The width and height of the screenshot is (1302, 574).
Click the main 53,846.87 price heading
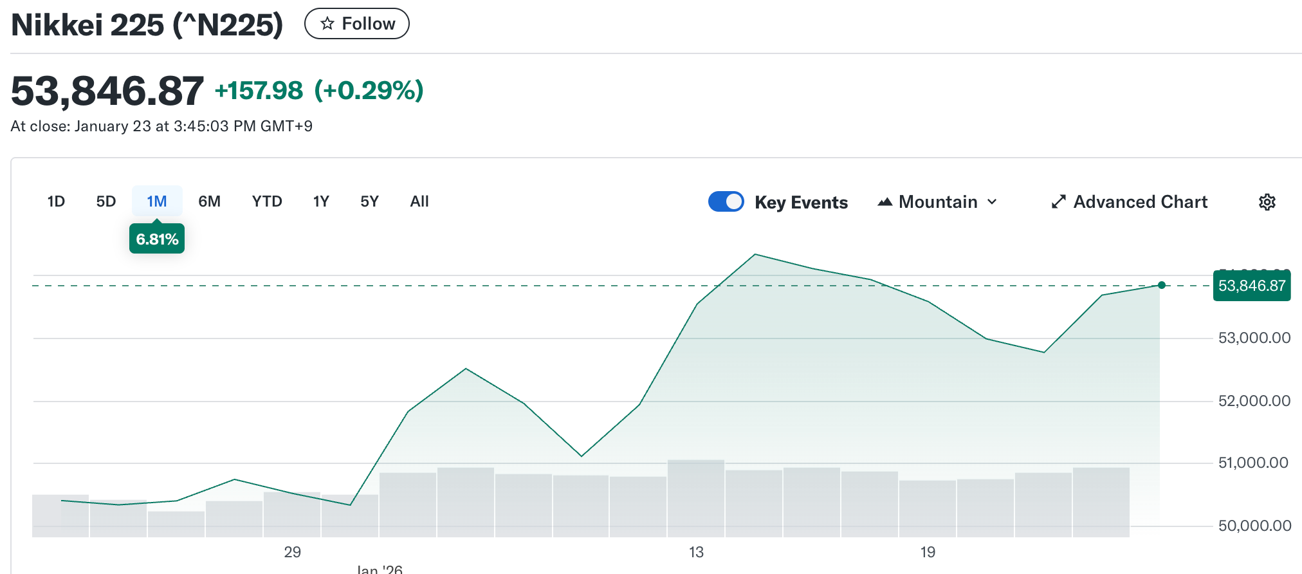click(107, 91)
